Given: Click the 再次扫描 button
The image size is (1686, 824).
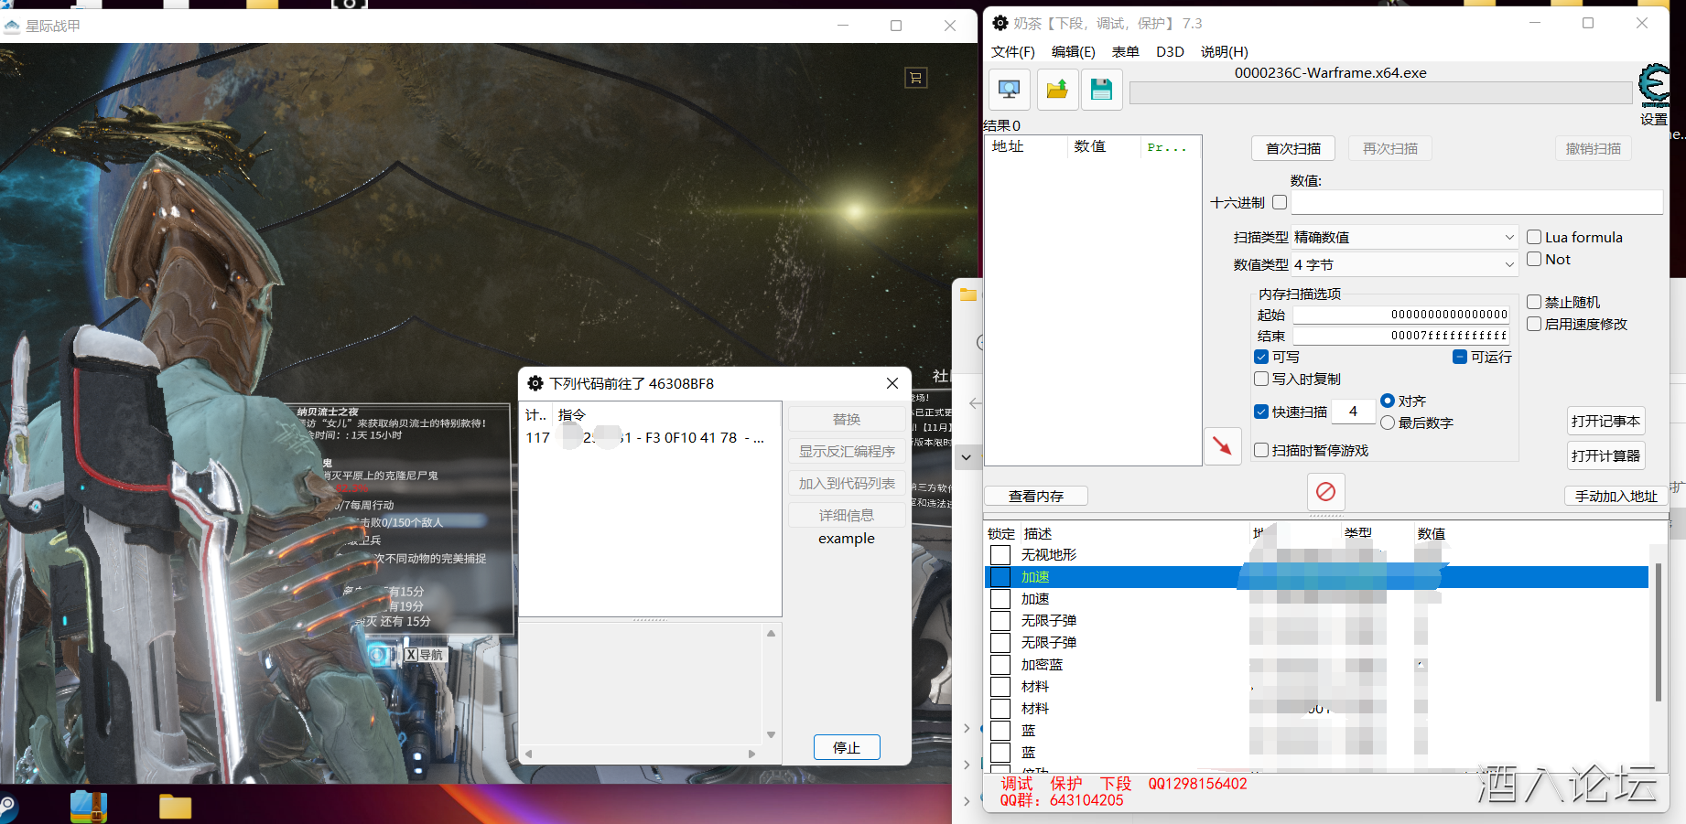Looking at the screenshot, I should point(1389,148).
